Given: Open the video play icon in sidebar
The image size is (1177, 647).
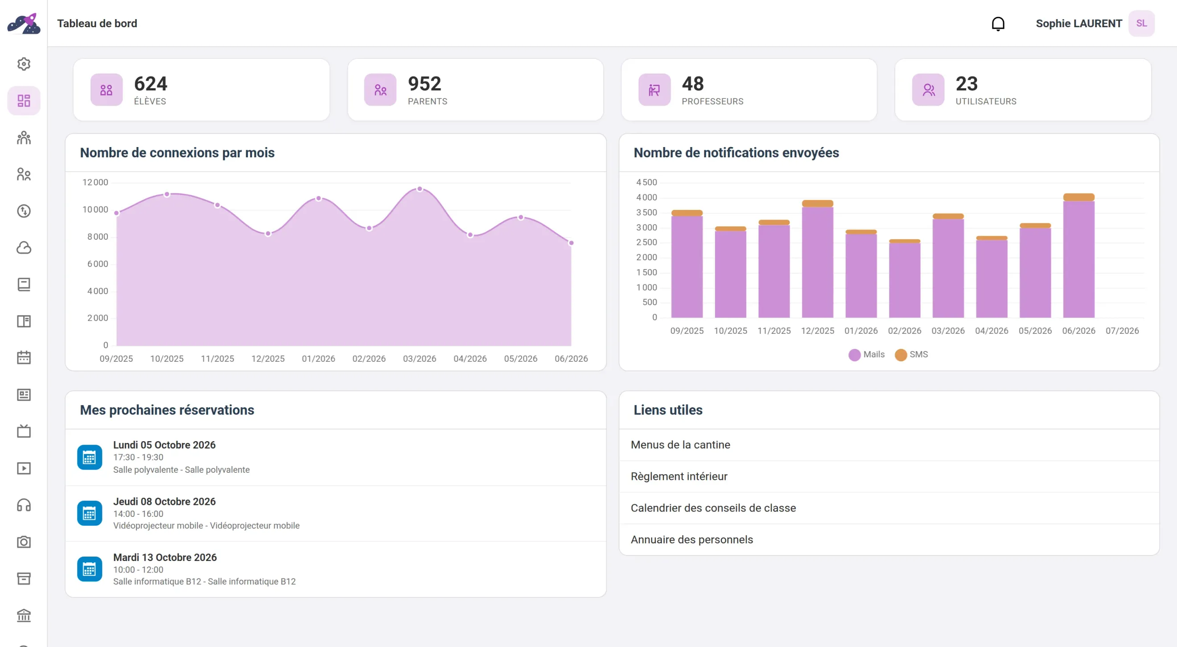Looking at the screenshot, I should pos(24,468).
